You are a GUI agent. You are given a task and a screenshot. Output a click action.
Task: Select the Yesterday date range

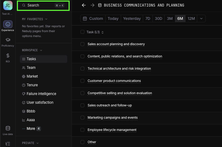(x=132, y=19)
